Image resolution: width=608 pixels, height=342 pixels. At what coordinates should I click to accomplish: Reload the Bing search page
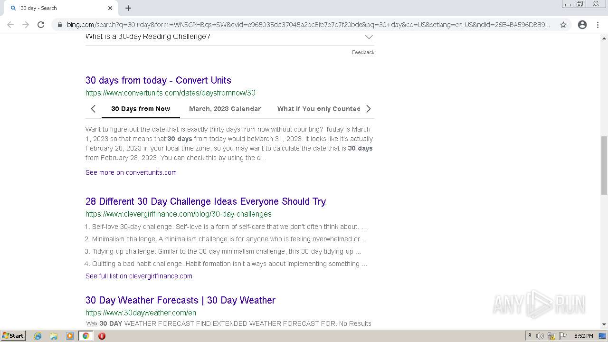pos(41,25)
